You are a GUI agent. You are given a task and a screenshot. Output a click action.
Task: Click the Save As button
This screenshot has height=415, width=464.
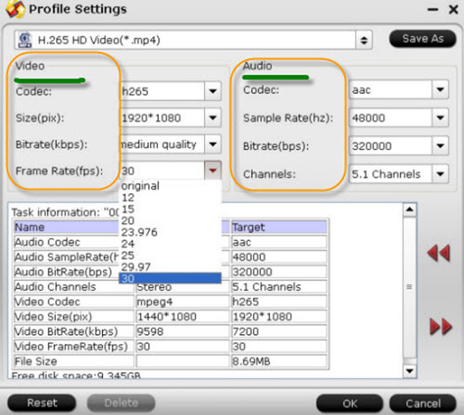(x=423, y=39)
